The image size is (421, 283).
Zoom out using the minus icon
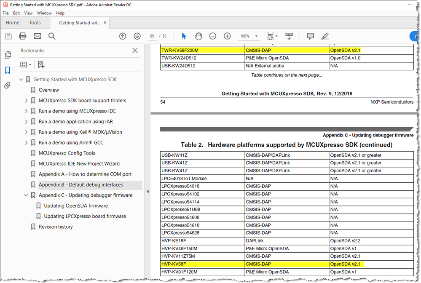[x=213, y=36]
